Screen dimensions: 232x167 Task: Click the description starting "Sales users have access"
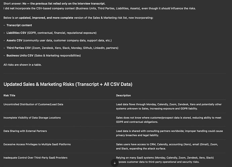pos(168,146)
